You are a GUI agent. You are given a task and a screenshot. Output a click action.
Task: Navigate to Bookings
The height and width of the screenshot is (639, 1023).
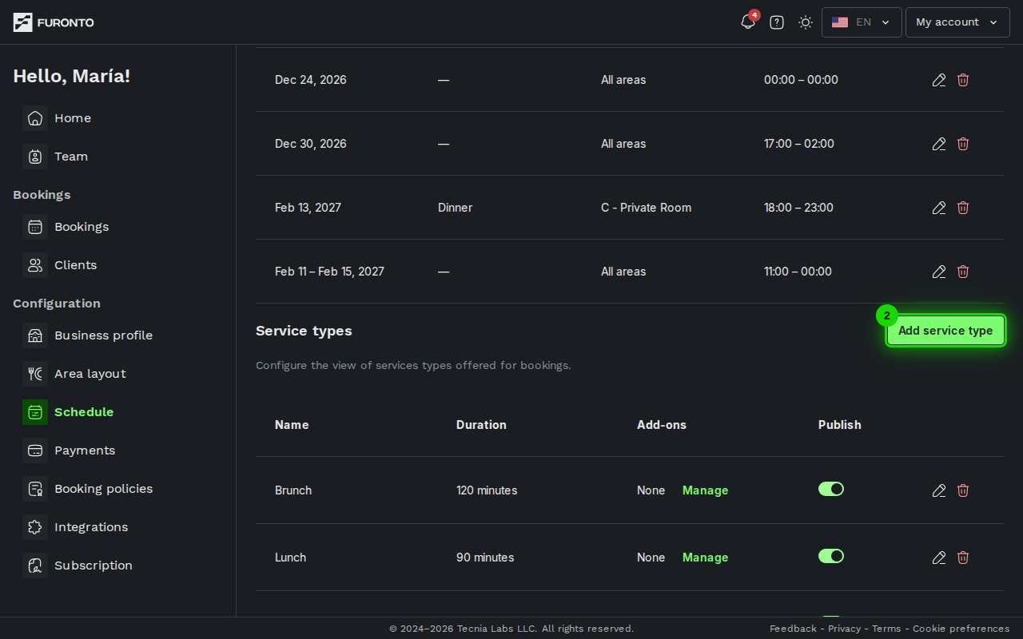(x=82, y=227)
